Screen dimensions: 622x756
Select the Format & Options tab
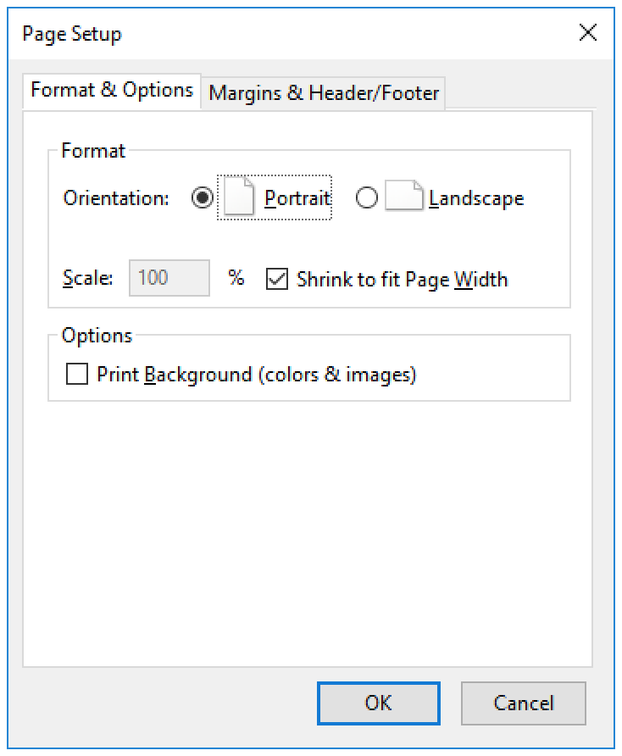(112, 90)
